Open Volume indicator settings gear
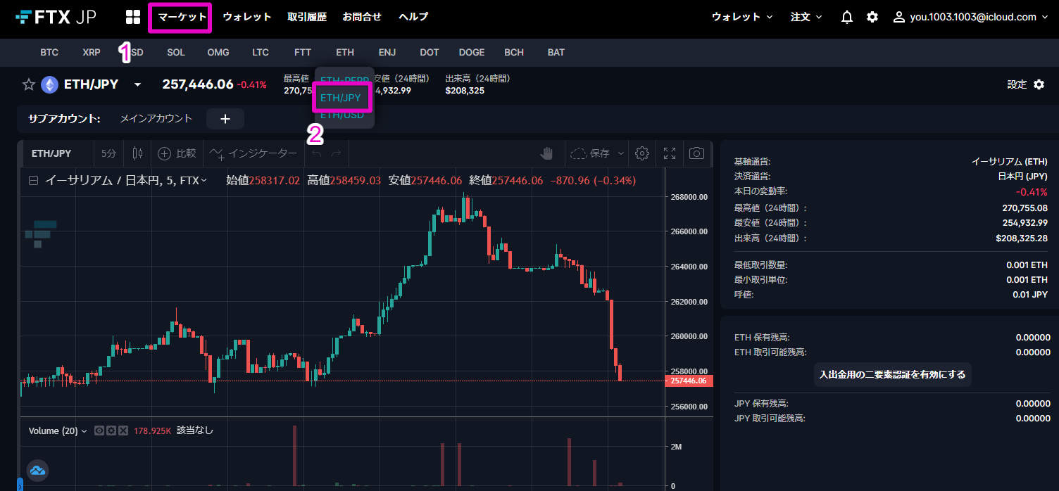 111,431
